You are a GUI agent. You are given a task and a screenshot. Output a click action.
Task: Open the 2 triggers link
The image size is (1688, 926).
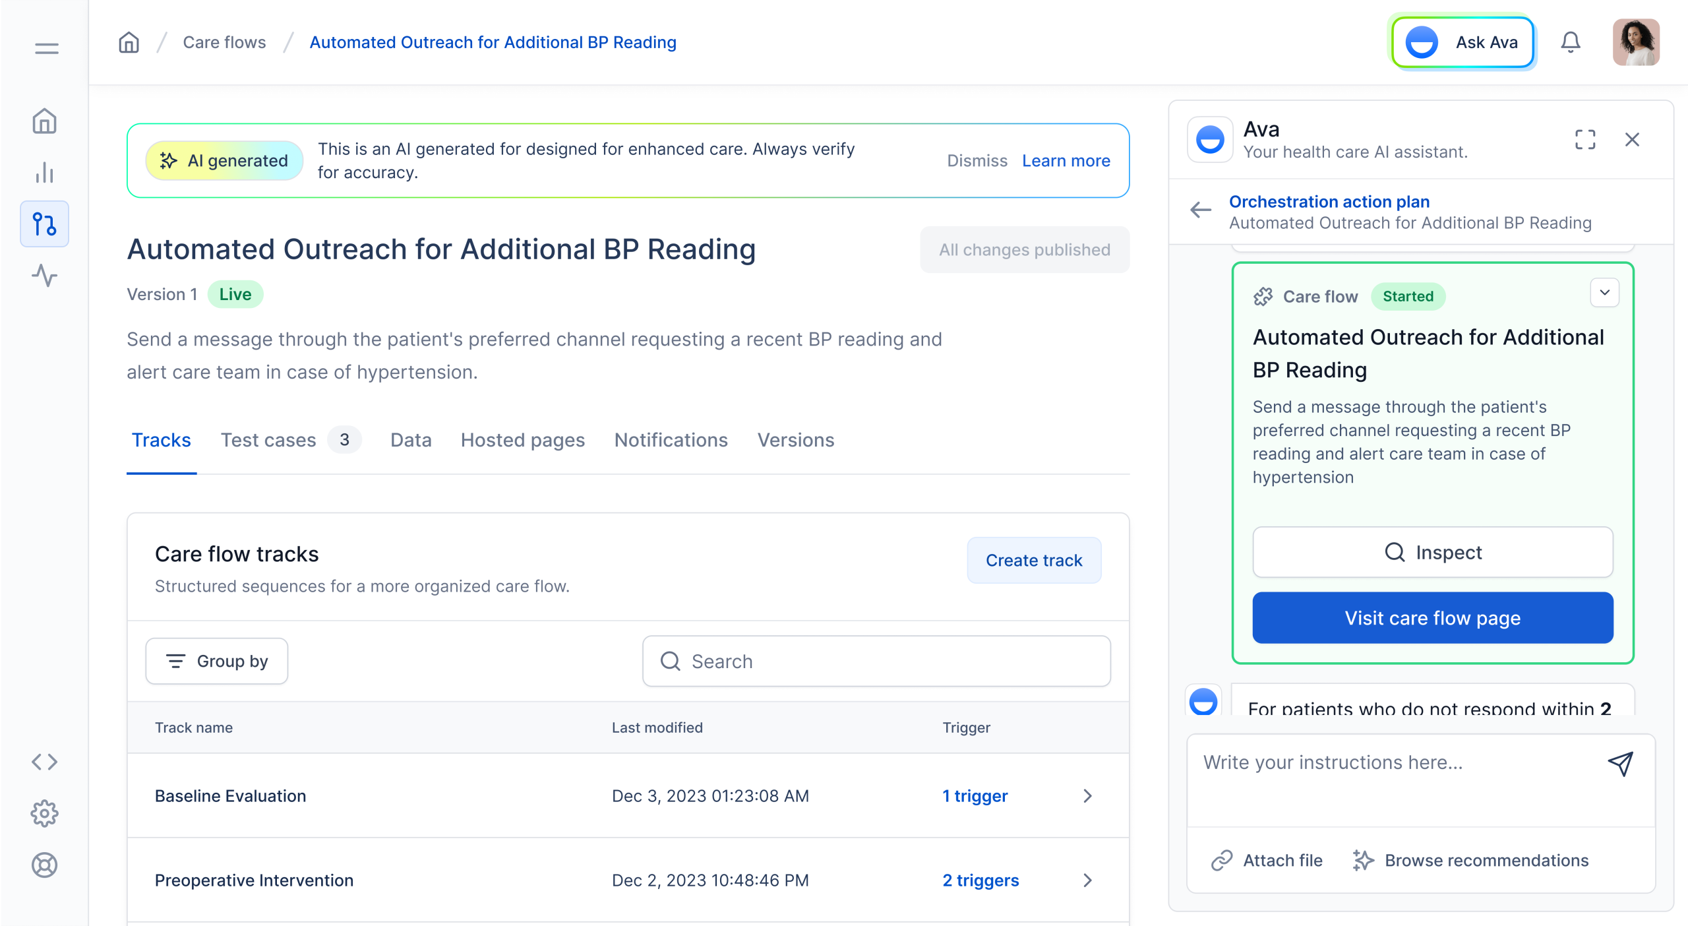coord(980,880)
